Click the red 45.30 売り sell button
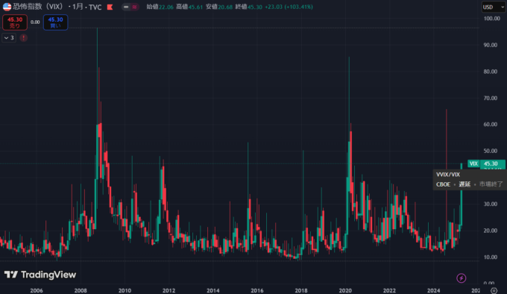 point(15,22)
